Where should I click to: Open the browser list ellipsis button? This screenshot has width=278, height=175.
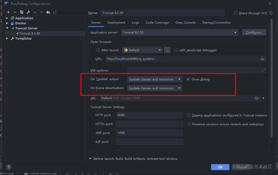167,50
